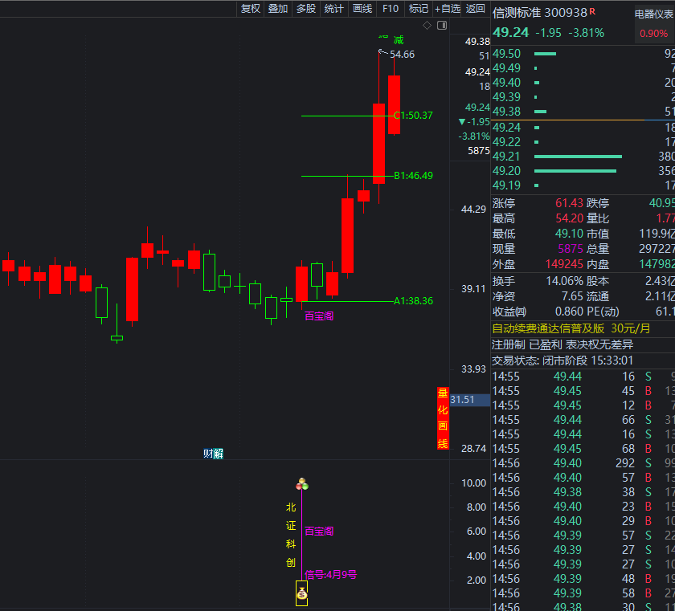This screenshot has width=675, height=611.
Task: Click the 返回 back button
Action: point(476,9)
